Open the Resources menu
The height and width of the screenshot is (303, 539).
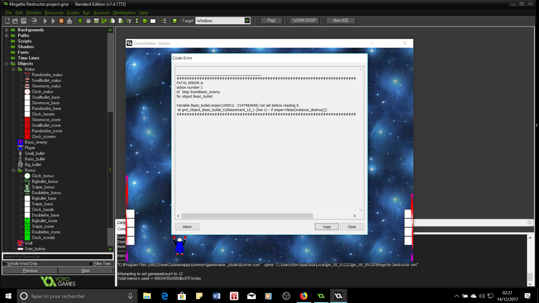[54, 13]
